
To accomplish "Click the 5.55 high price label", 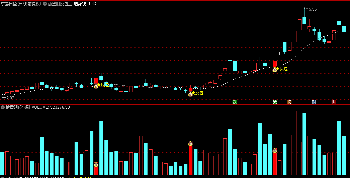I will pos(313,9).
